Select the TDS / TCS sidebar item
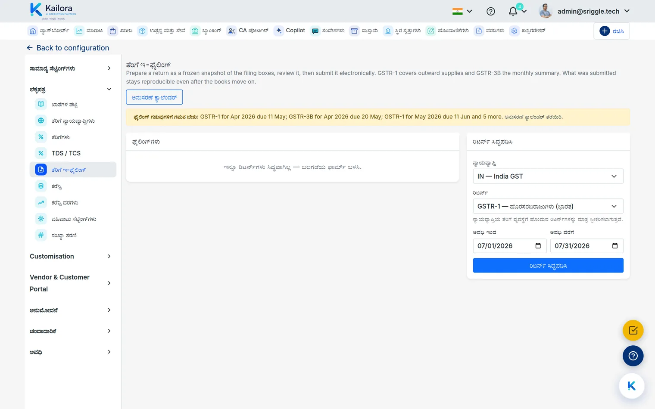The image size is (655, 409). coord(73,153)
